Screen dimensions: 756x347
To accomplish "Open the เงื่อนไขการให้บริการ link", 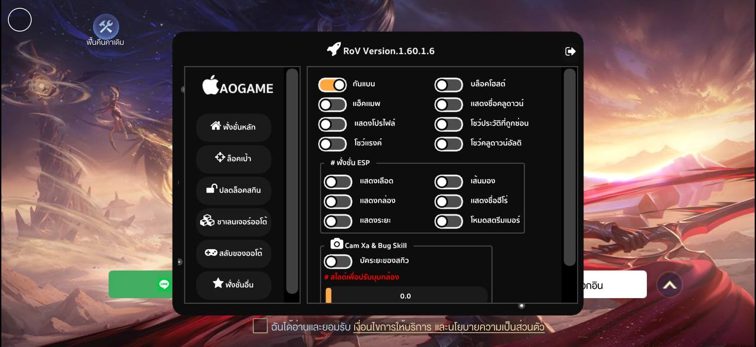I will 392,326.
